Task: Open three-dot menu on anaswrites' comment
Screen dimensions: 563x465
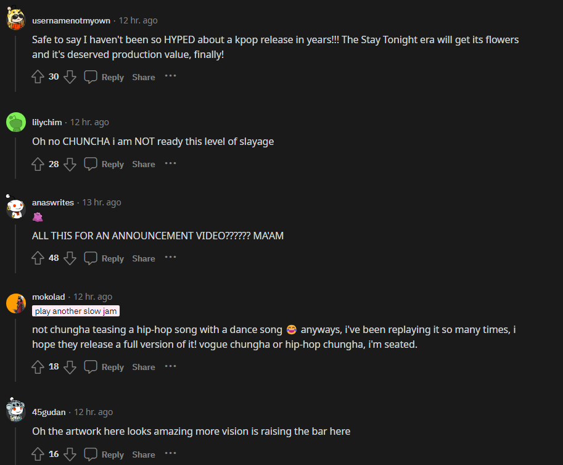Action: (171, 257)
